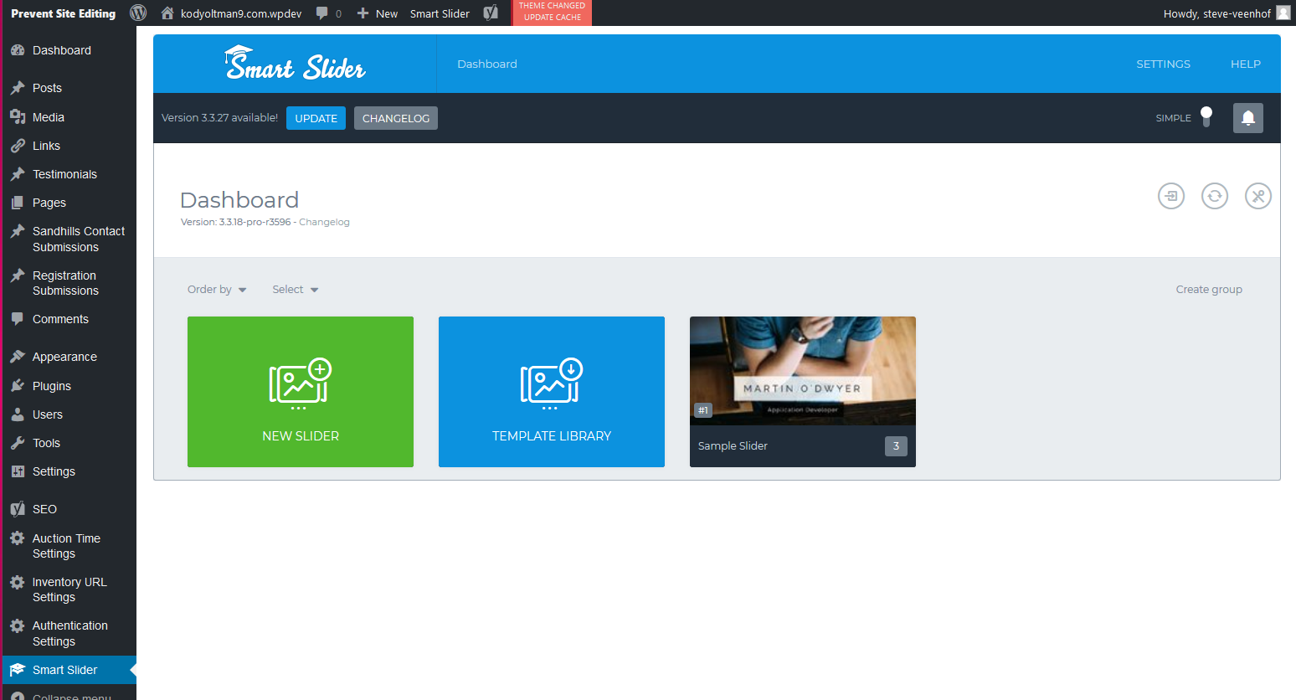Click the Media icon in sidebar
1296x700 pixels.
pyautogui.click(x=18, y=117)
